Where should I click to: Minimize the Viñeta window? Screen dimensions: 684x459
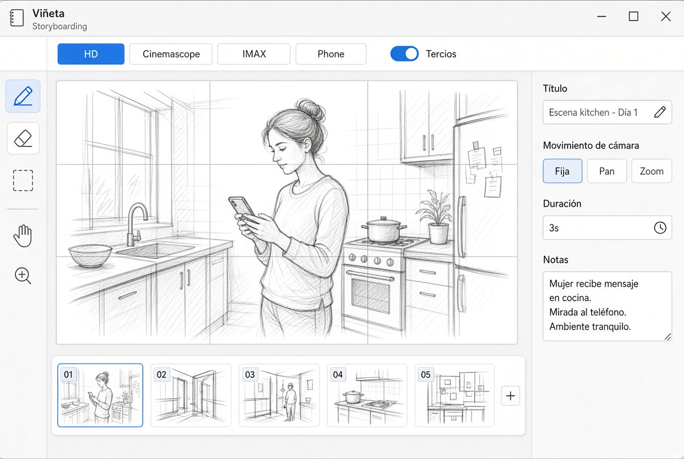(x=601, y=16)
